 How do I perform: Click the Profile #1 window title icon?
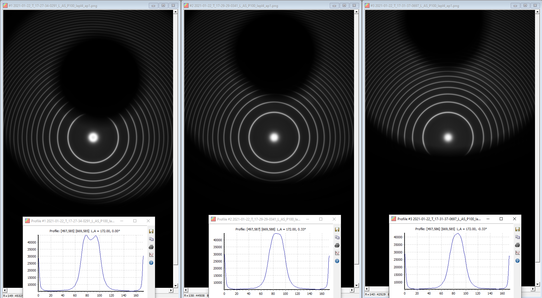(x=27, y=221)
